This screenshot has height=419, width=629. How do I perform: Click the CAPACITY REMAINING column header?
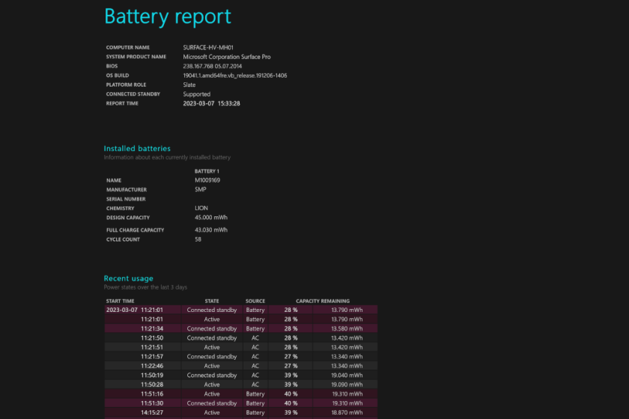coord(323,301)
